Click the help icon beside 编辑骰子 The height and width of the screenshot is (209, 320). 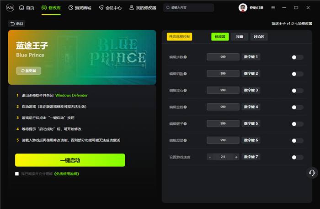pos(185,124)
